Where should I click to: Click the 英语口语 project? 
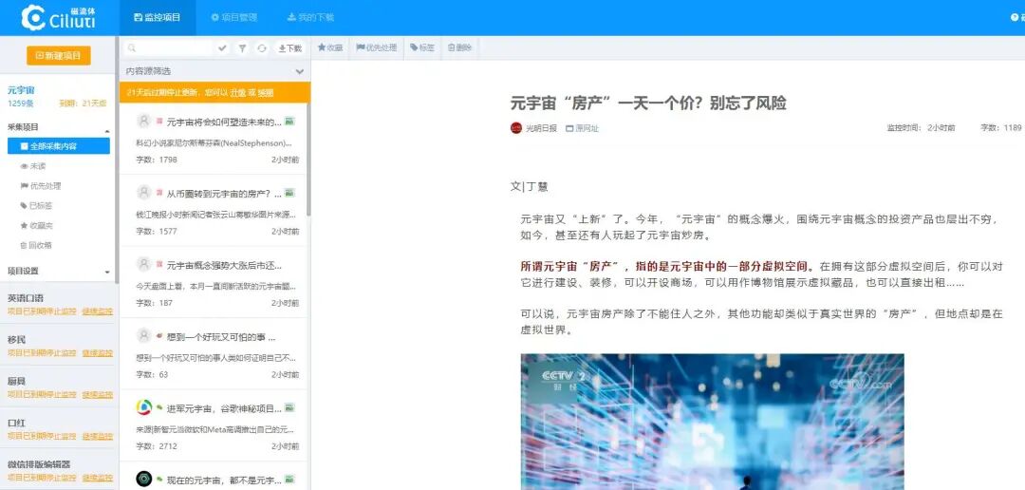[26, 298]
